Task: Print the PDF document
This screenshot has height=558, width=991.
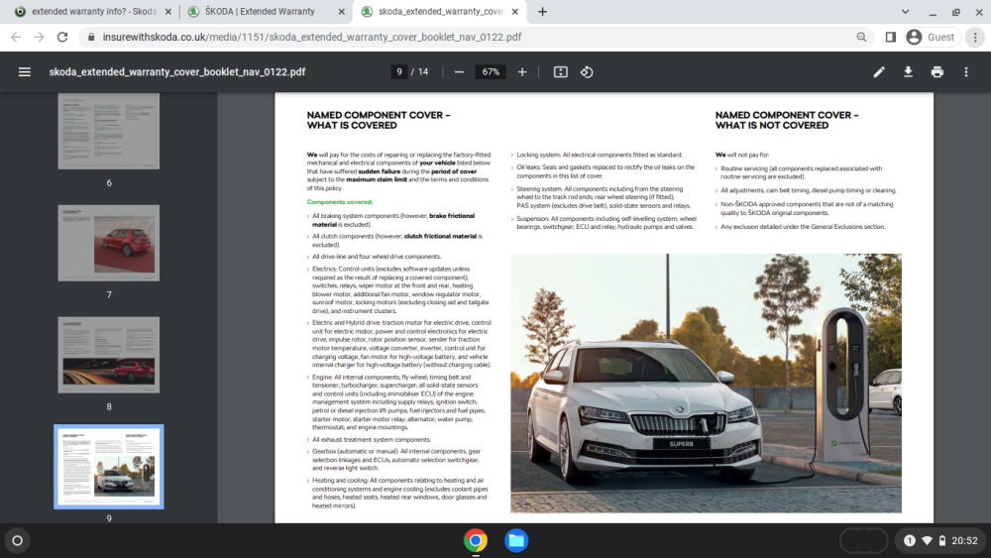Action: (937, 72)
